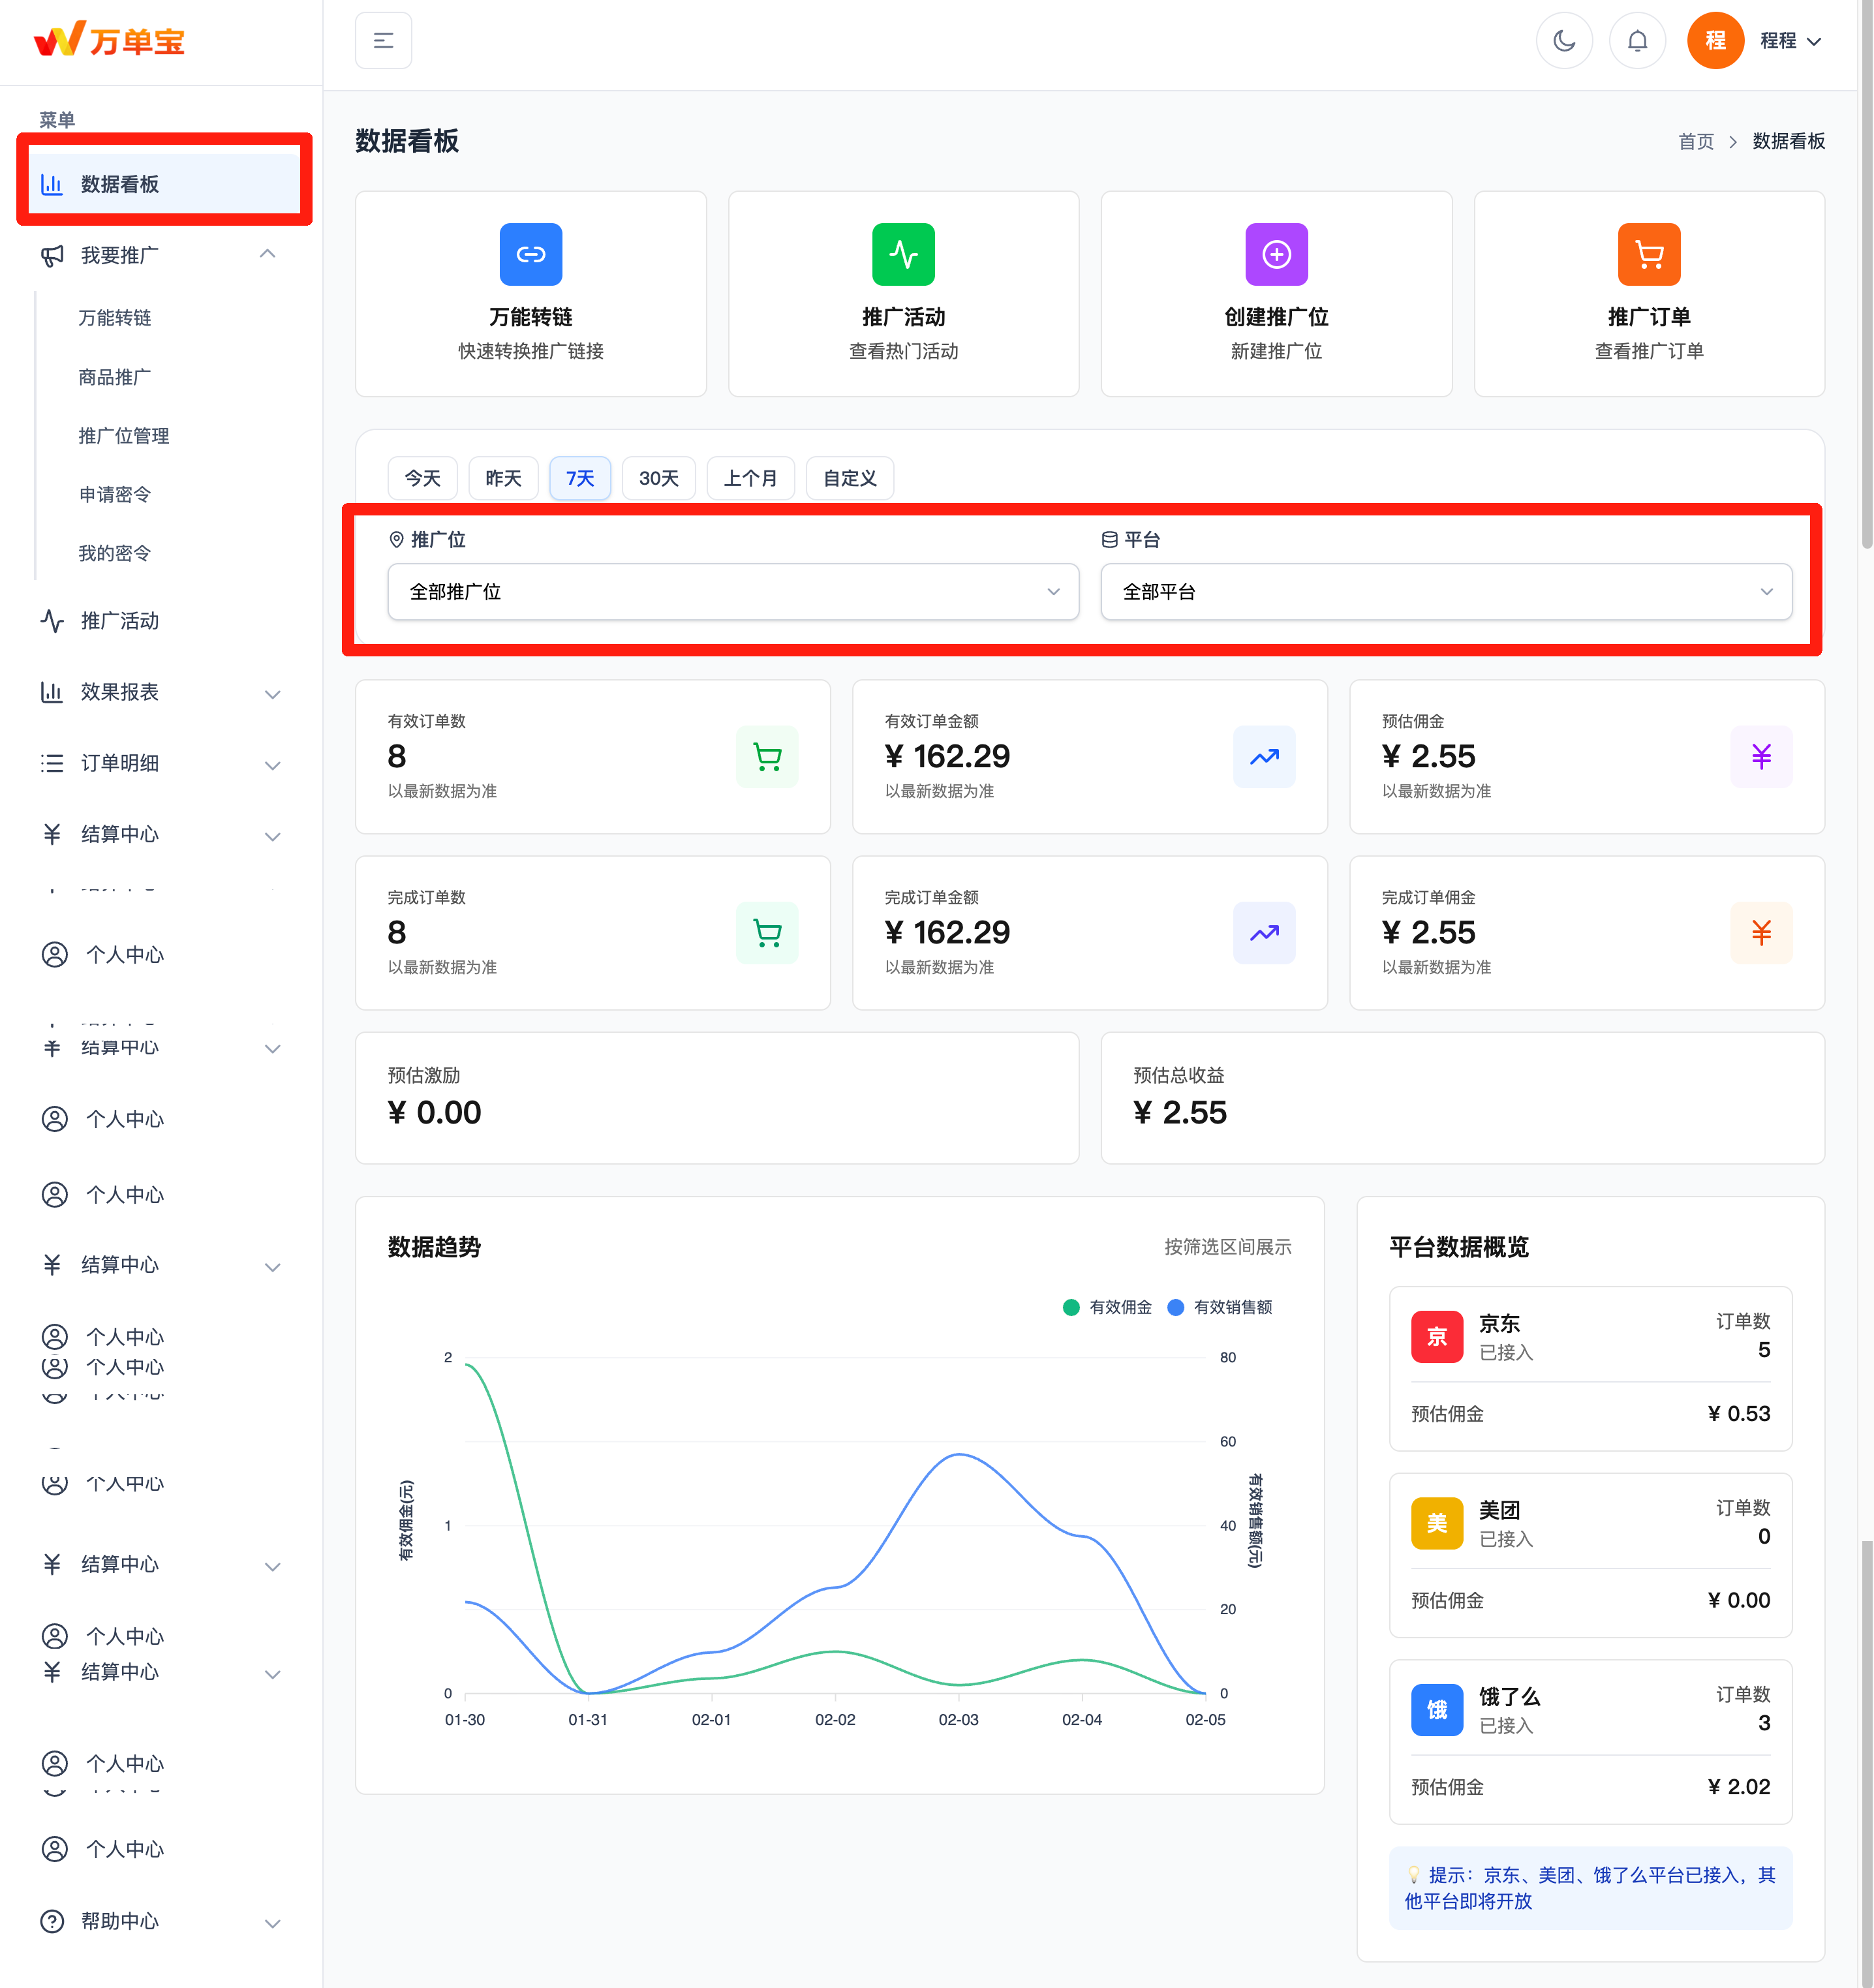The height and width of the screenshot is (1988, 1874).
Task: Click cart icon in 有效订单数 card
Action: 767,757
